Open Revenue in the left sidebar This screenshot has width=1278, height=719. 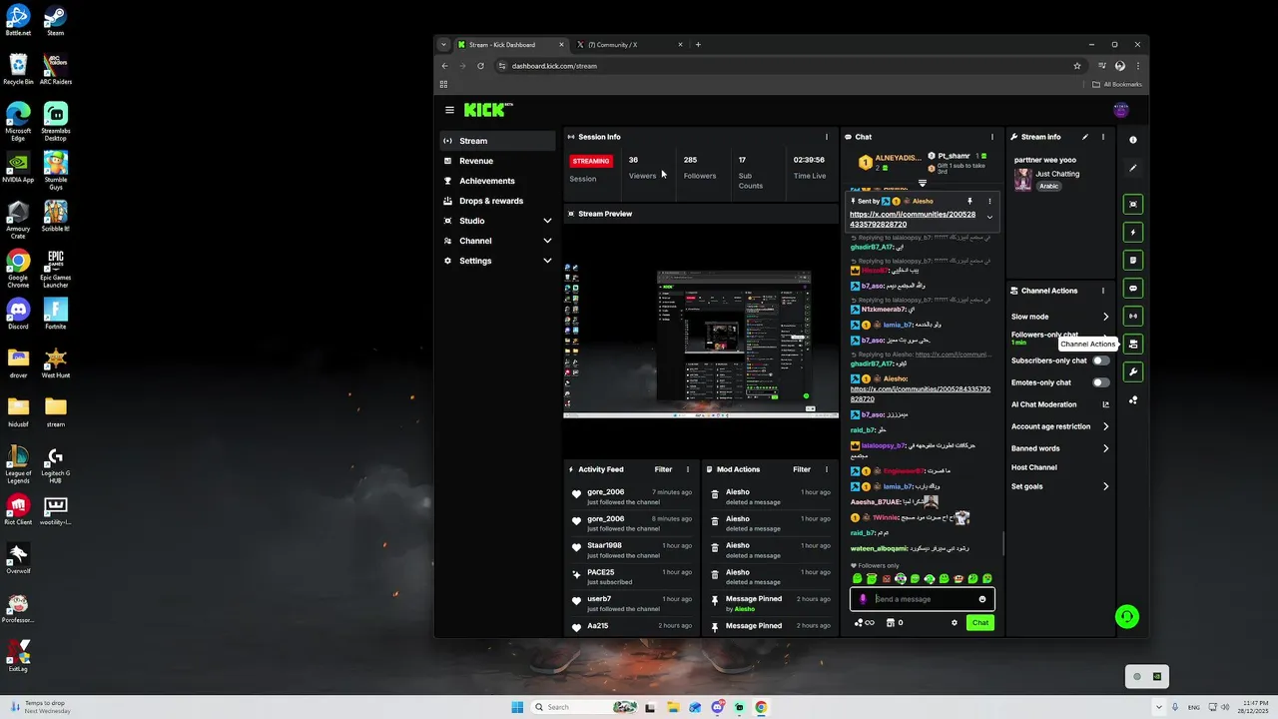(497, 161)
